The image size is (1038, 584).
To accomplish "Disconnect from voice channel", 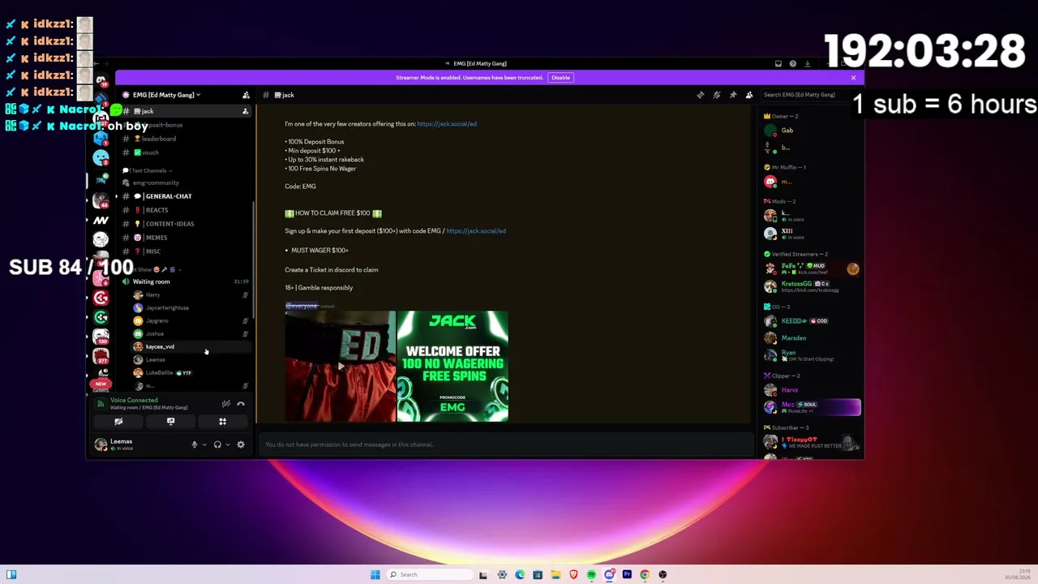I will 241,403.
